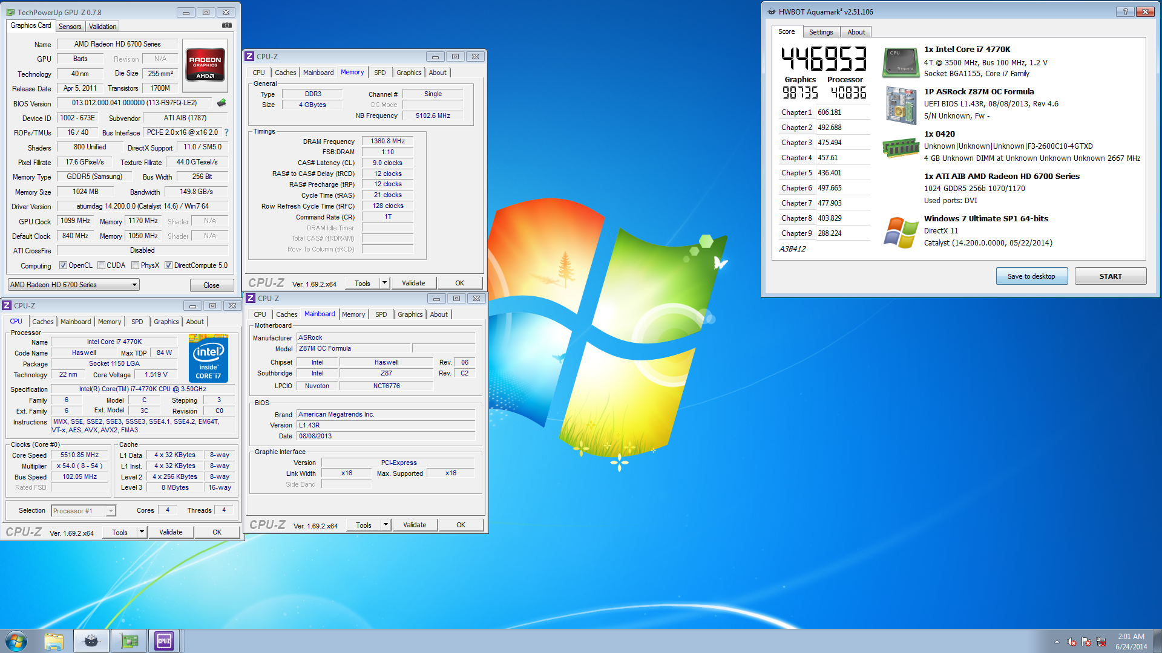Open Aquamark Settings tab

pyautogui.click(x=821, y=32)
